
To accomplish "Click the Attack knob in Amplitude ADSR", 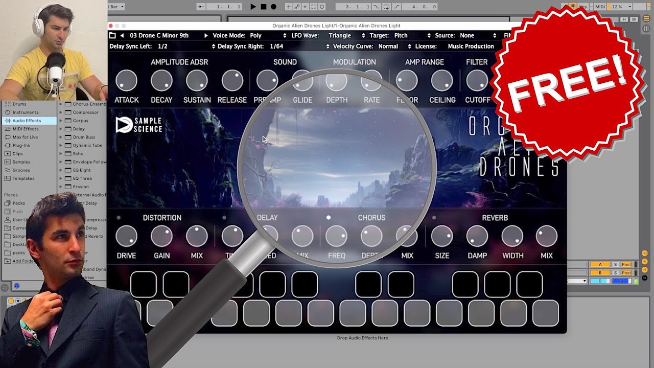I will [x=126, y=81].
